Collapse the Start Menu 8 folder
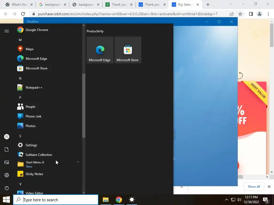 pos(78,162)
